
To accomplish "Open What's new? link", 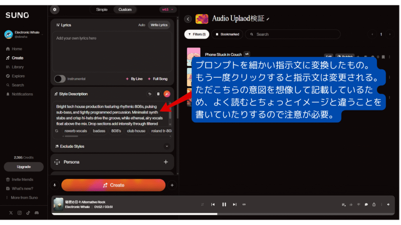I will tap(20, 189).
